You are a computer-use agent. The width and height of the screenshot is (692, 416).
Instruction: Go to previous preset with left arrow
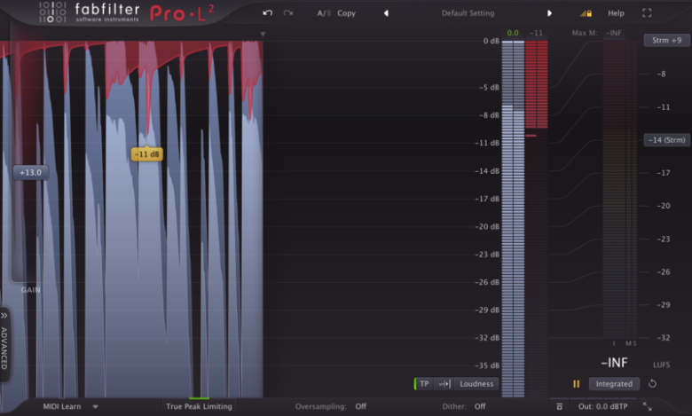click(x=386, y=13)
